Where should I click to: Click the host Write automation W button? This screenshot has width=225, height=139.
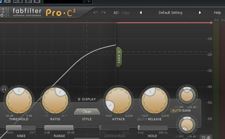coord(20,1)
